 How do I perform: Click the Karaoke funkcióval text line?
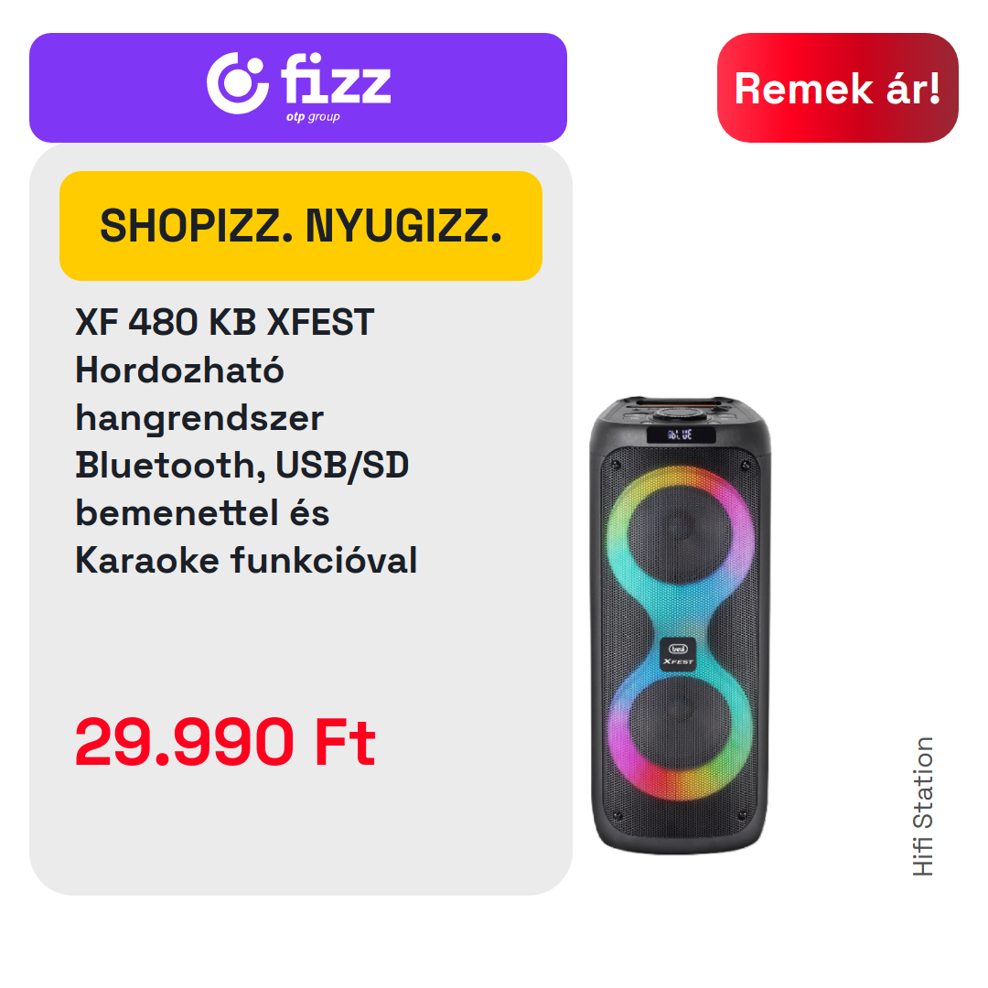tap(246, 560)
